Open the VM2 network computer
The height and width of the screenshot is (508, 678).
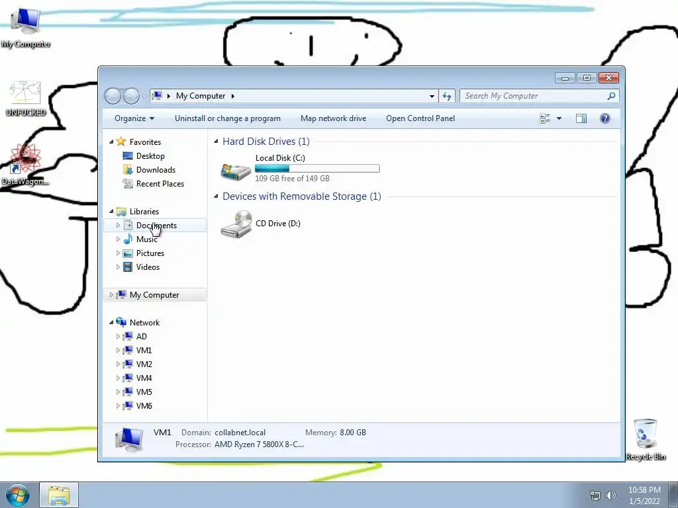point(144,364)
